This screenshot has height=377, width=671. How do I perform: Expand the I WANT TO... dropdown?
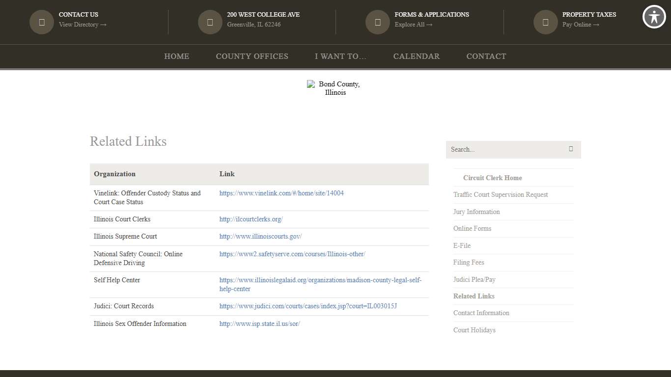click(340, 56)
